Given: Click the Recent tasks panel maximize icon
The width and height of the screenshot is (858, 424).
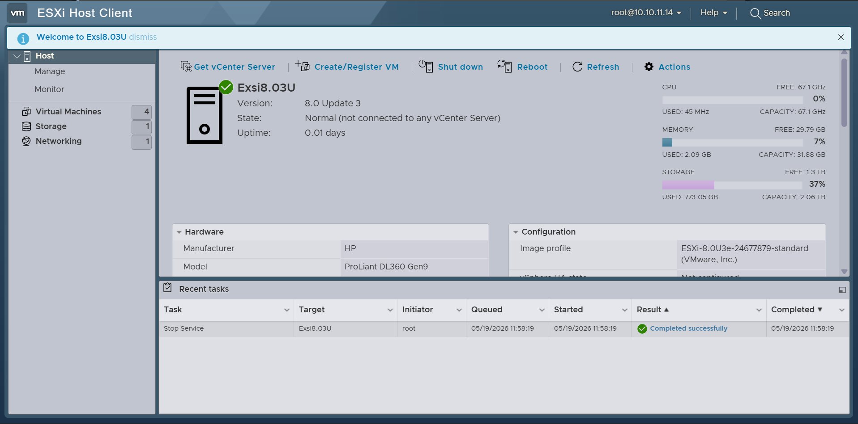Looking at the screenshot, I should click(x=842, y=290).
